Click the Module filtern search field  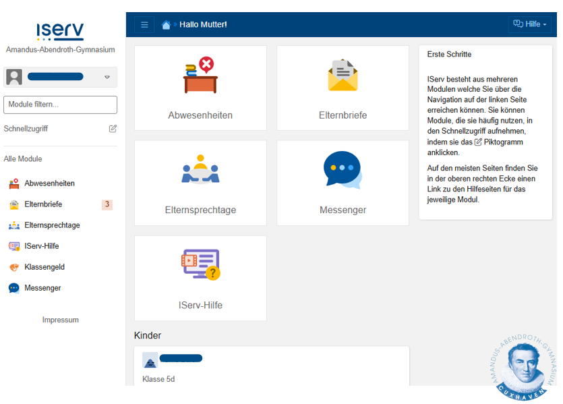(60, 105)
